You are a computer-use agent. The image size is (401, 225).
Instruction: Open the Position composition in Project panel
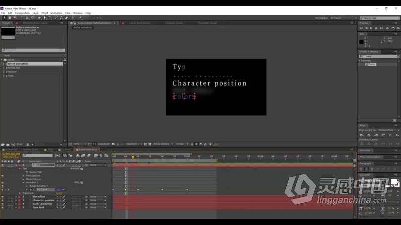coord(12,72)
